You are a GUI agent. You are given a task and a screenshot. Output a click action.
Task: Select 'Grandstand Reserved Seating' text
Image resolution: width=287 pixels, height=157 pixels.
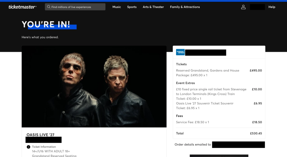(54, 156)
